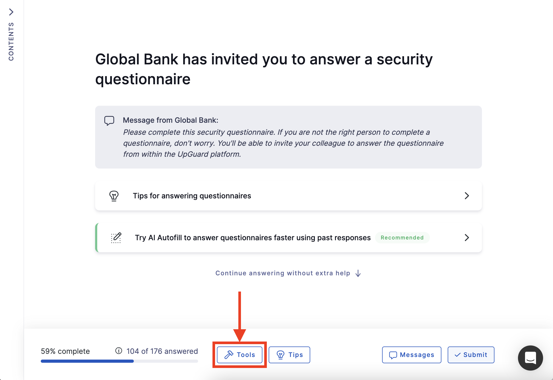
Task: Continue answering without extra help
Action: 283,273
